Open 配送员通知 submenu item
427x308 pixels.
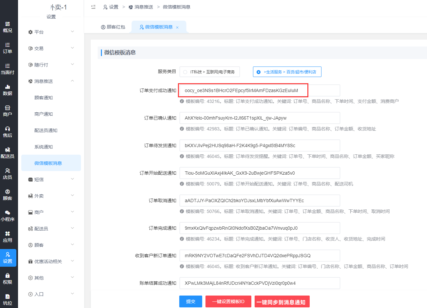(x=51, y=130)
